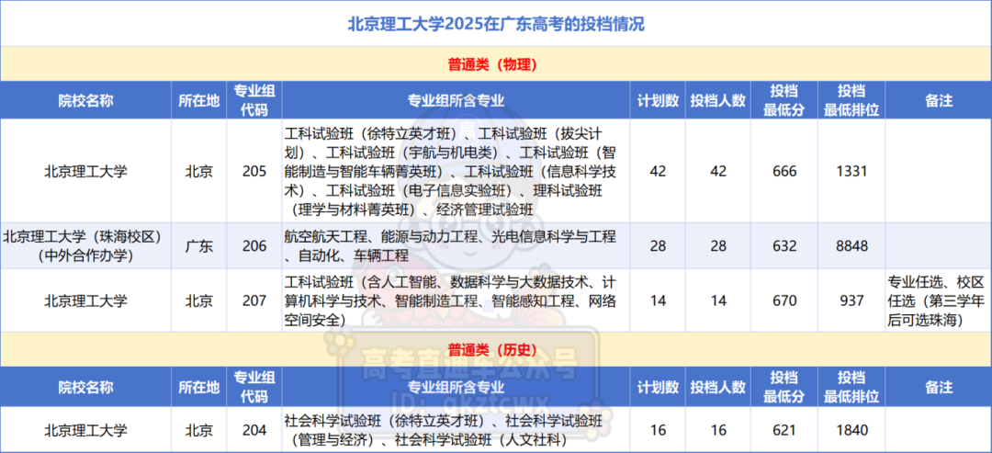Click majors cell starting 工科试验班（徐特立英才班）

click(x=456, y=172)
